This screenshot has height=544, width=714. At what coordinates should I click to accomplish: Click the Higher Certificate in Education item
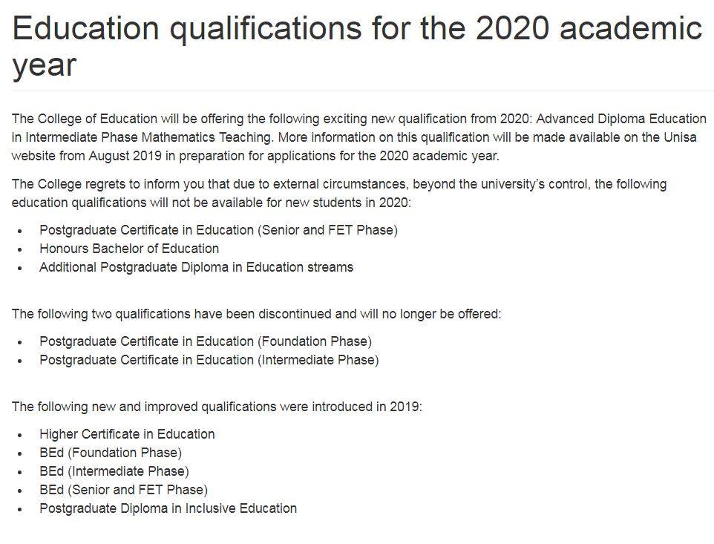click(x=127, y=434)
